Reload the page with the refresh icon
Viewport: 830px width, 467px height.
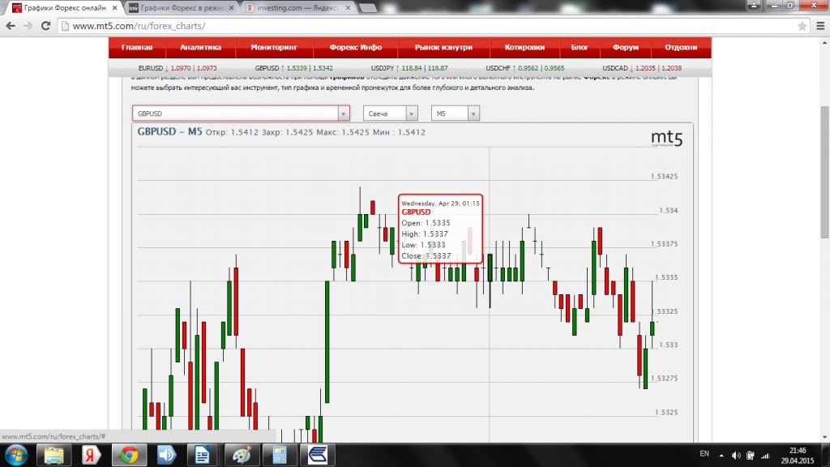click(x=46, y=25)
